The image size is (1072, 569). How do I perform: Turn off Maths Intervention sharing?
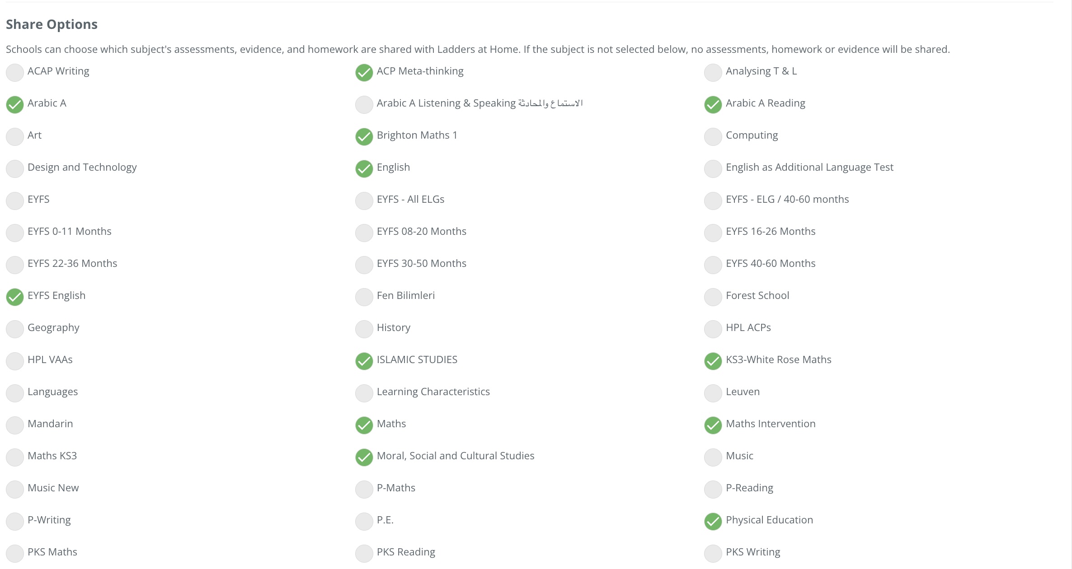[713, 425]
